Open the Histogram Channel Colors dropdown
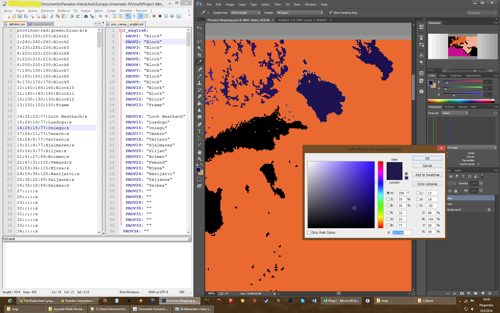 (455, 113)
